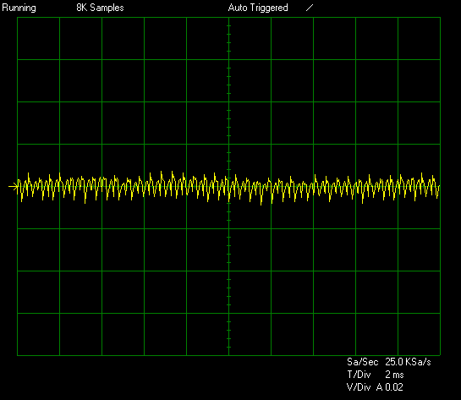
Task: Click the center vertical axis tick marks
Action: point(228,186)
